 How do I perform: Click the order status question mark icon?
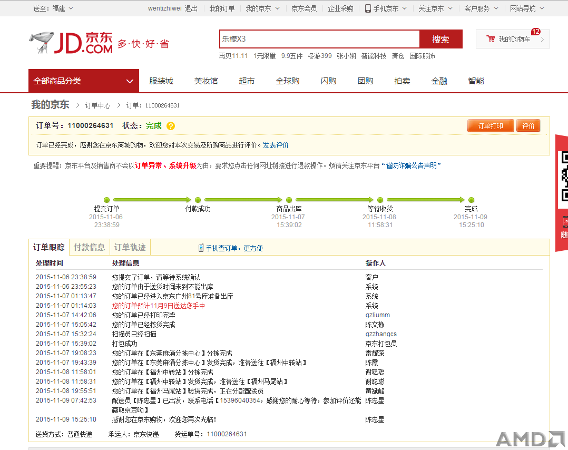click(x=171, y=126)
